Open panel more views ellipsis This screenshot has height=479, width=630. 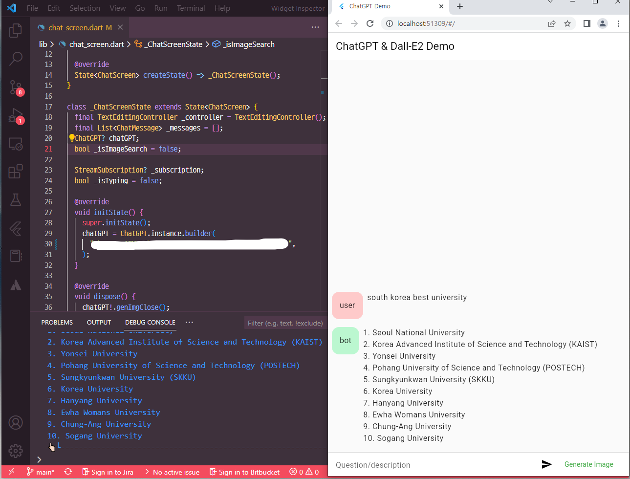(x=189, y=322)
